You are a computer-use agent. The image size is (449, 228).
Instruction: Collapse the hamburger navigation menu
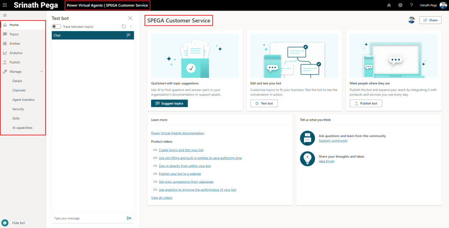pos(5,15)
